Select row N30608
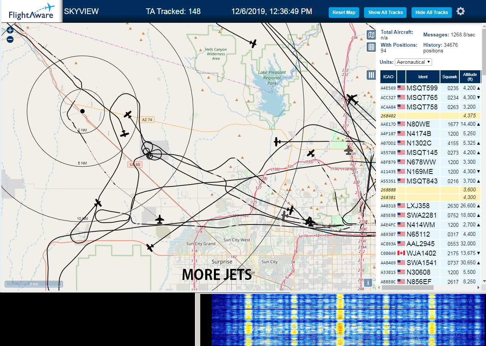 [431, 272]
